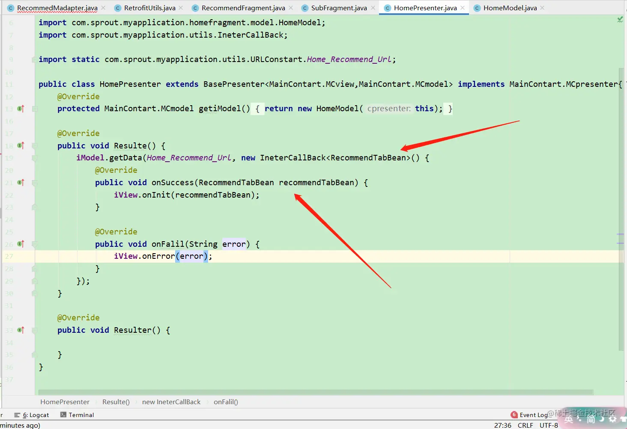Click IneterCallBack<RecommendTabBean> in getData call
This screenshot has width=627, height=429.
click(x=335, y=158)
